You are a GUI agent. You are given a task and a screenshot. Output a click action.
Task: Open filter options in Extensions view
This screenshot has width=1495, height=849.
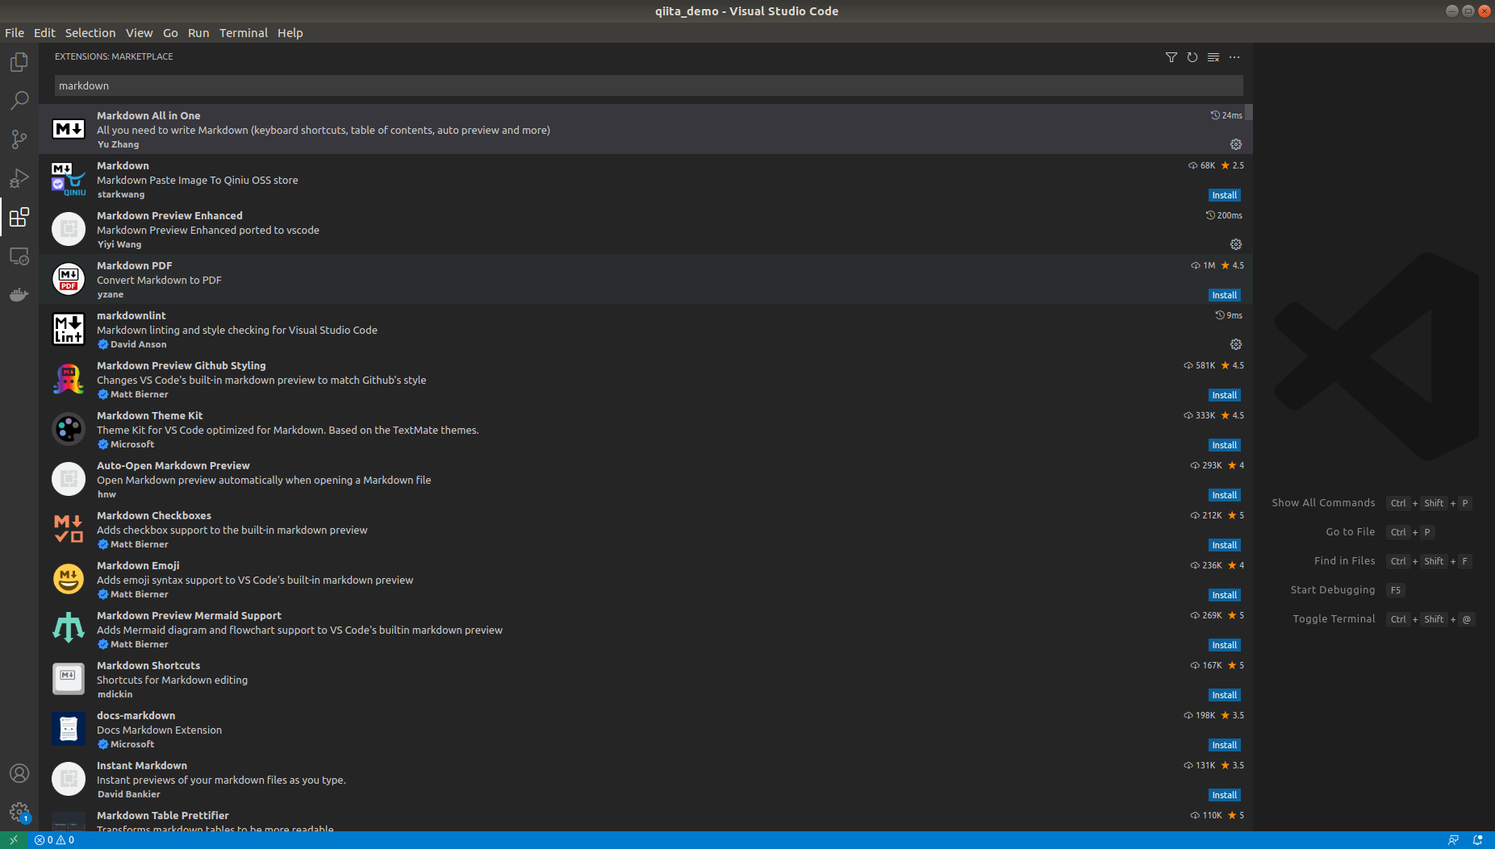pyautogui.click(x=1171, y=56)
